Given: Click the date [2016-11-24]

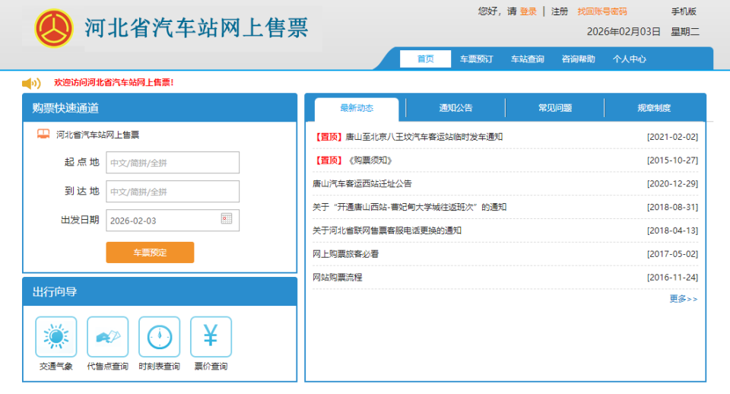Looking at the screenshot, I should coord(672,277).
